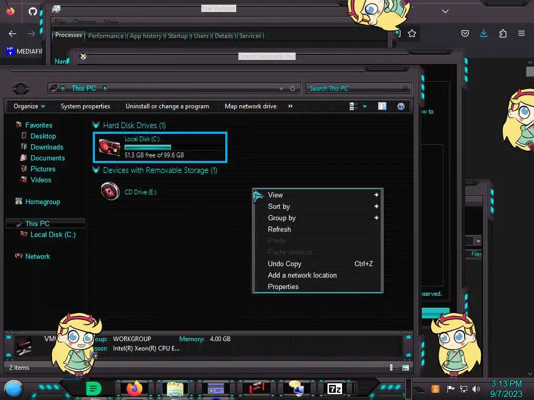The height and width of the screenshot is (400, 534).
Task: Select the CD Drive (E:) icon
Action: [111, 191]
